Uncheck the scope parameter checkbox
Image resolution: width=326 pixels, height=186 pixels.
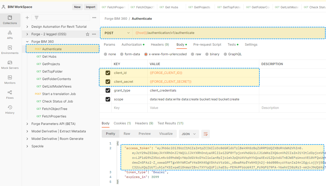[108, 99]
